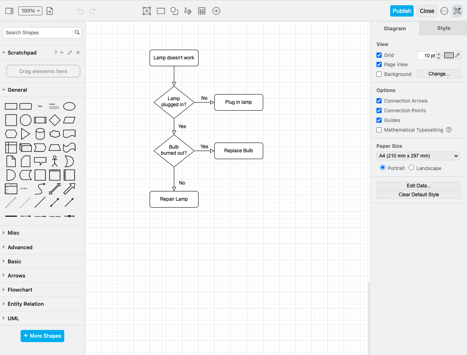
Task: Disable the Grid checkbox
Action: (x=379, y=55)
